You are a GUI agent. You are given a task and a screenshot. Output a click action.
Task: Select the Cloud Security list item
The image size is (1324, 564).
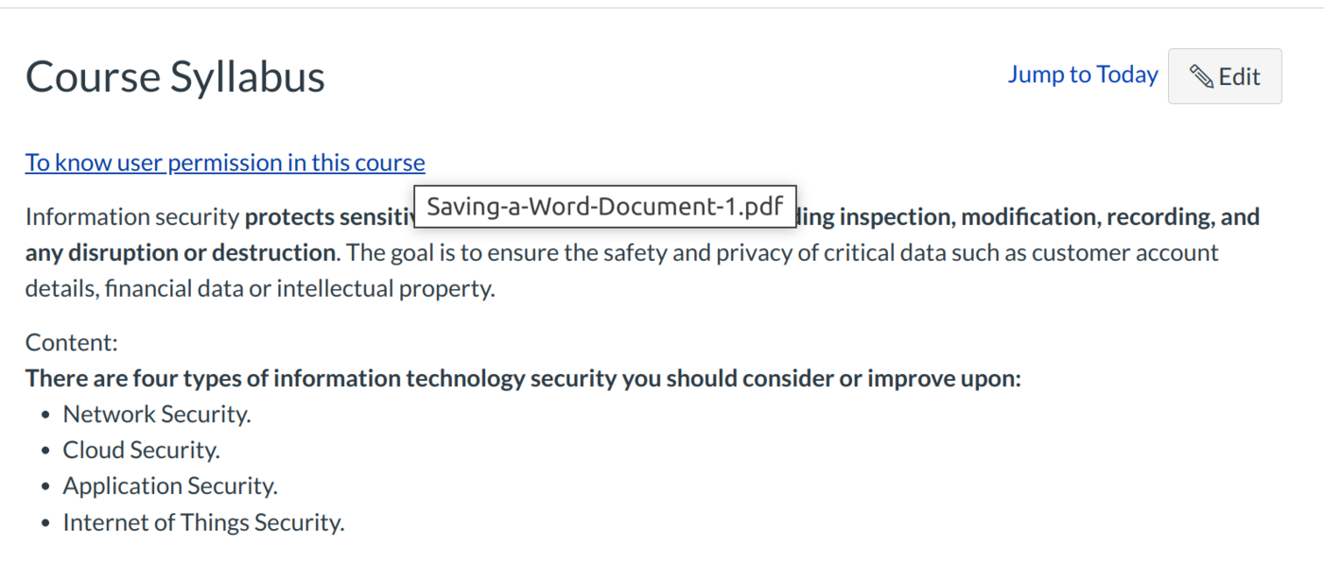141,450
